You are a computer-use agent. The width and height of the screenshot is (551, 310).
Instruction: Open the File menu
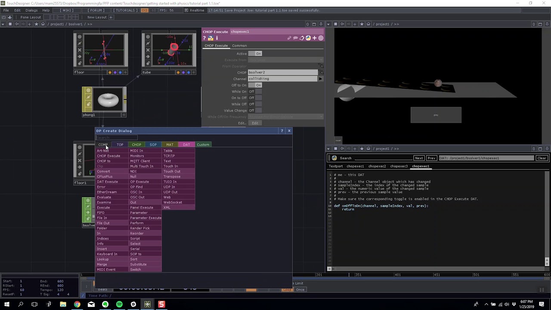click(x=6, y=10)
